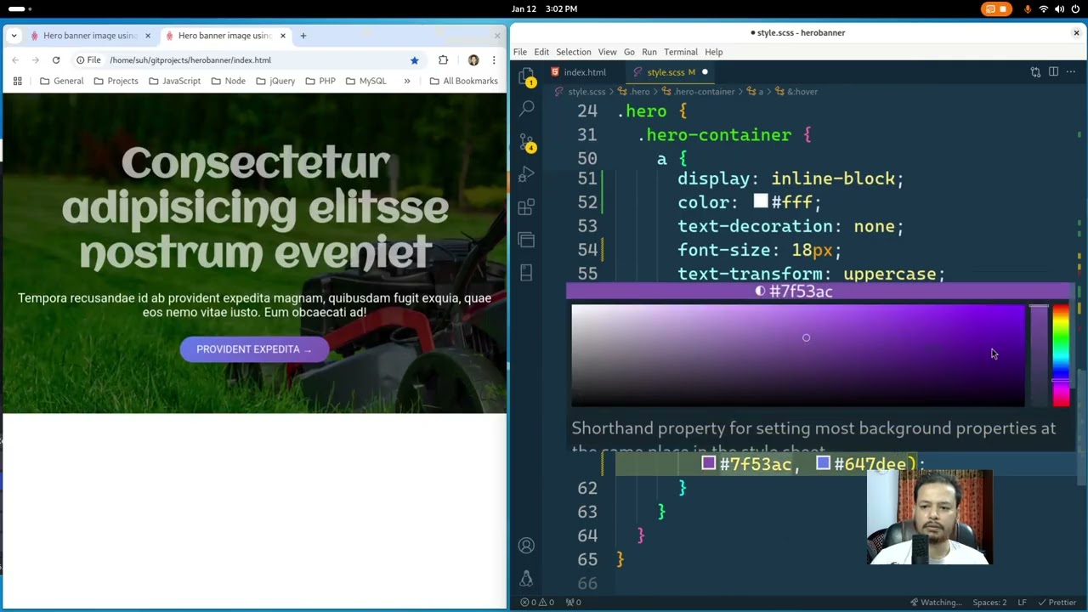Screen dimensions: 1088x612
Task: Open the File menu in VS Code
Action: click(x=519, y=52)
